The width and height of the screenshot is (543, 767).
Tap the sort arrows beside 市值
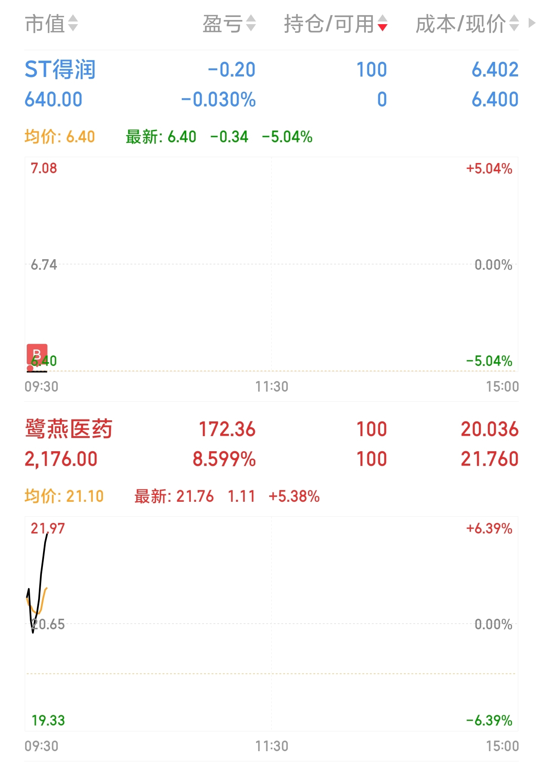(x=73, y=23)
